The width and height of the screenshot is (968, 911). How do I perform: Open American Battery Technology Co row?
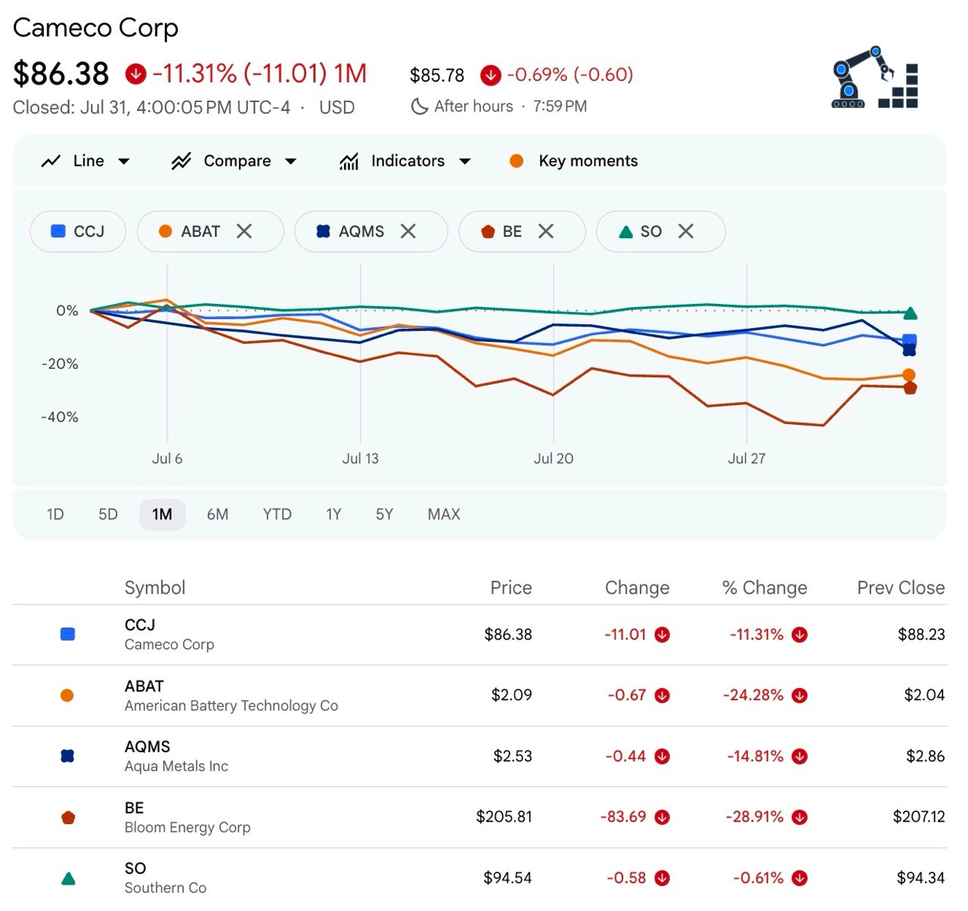pos(479,696)
